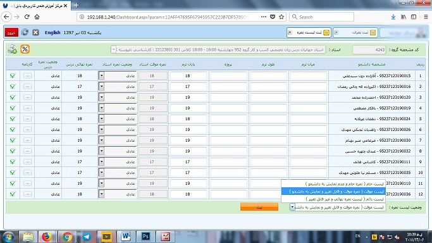432x243 pixels.
Task: Click green checkmark icon for row 12
Action: click(13, 194)
